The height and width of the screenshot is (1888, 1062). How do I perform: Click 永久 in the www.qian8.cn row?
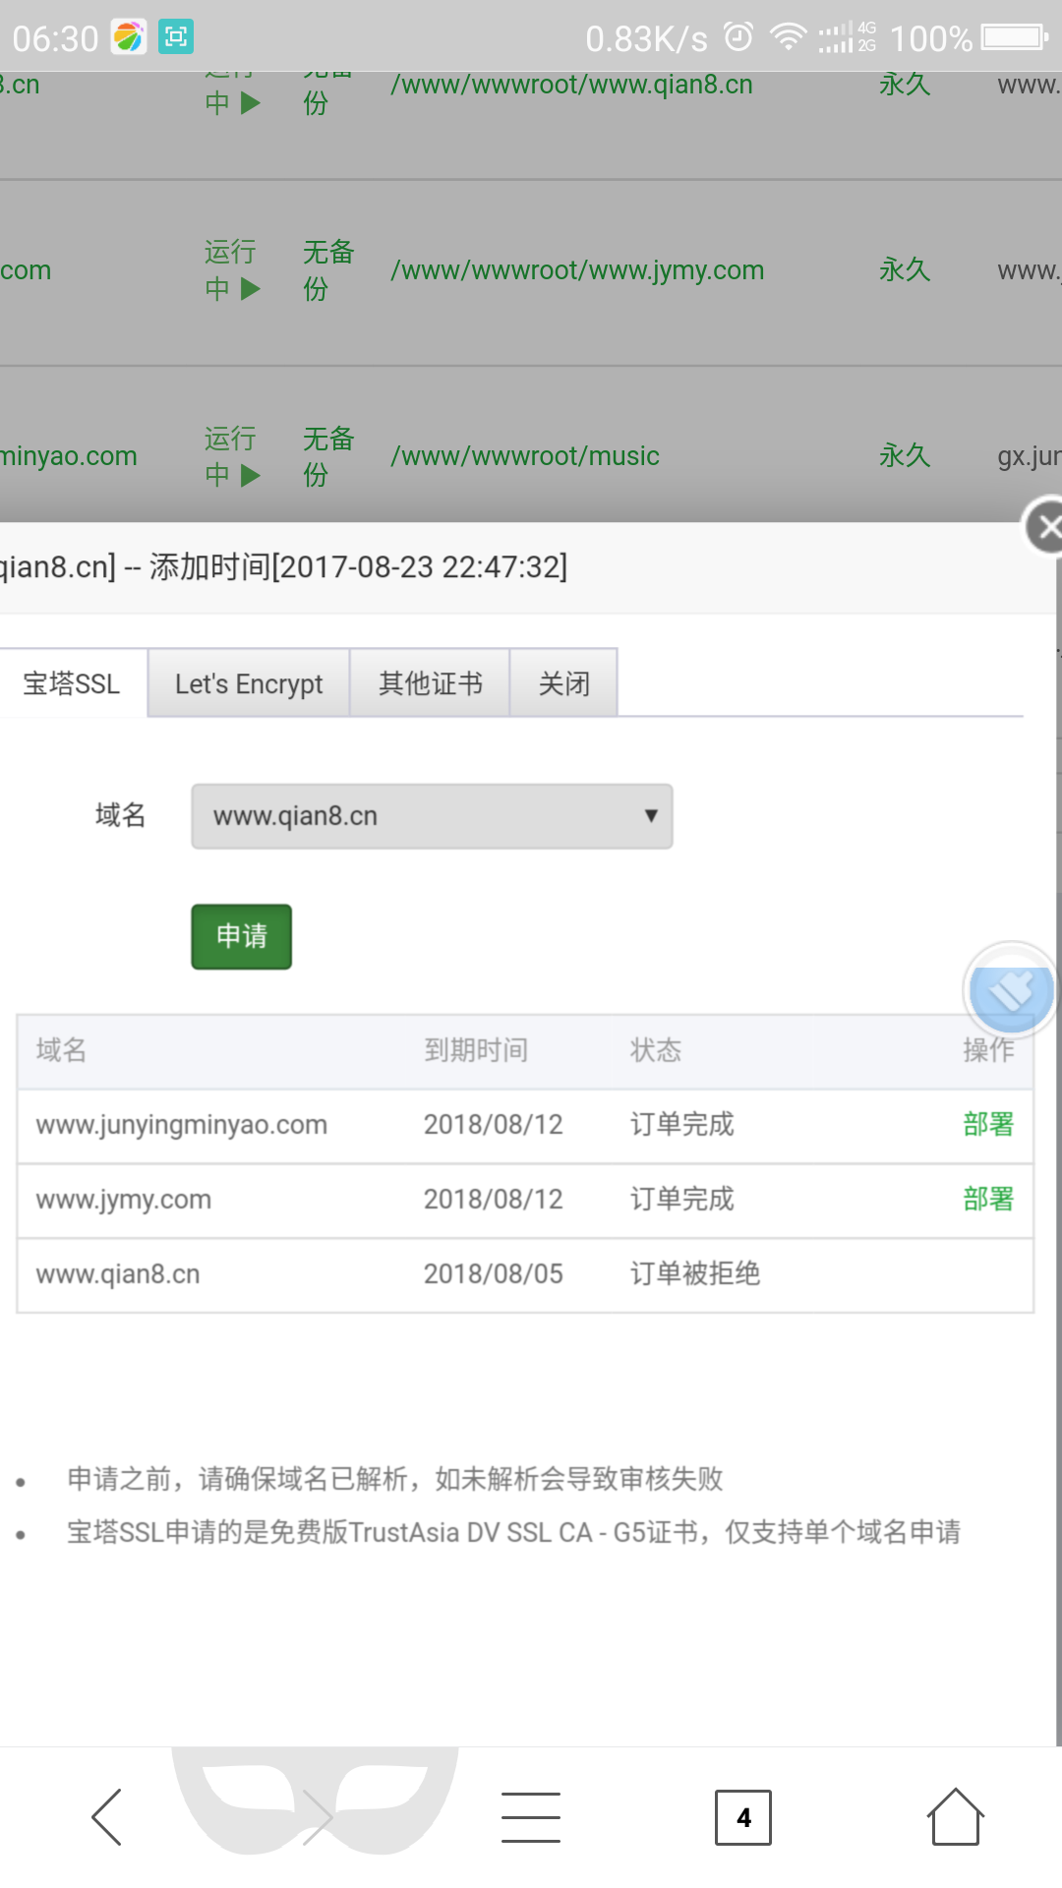(905, 85)
